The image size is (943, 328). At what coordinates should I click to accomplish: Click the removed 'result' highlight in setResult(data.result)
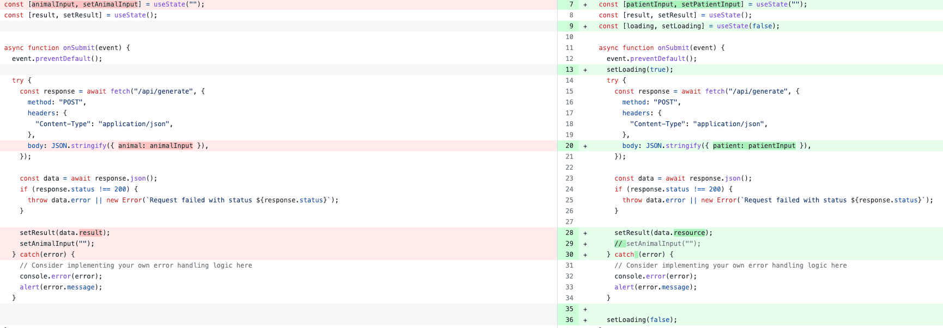90,233
